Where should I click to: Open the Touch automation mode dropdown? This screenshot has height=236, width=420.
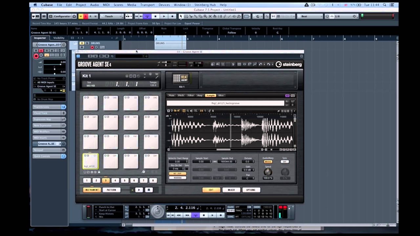tap(112, 16)
